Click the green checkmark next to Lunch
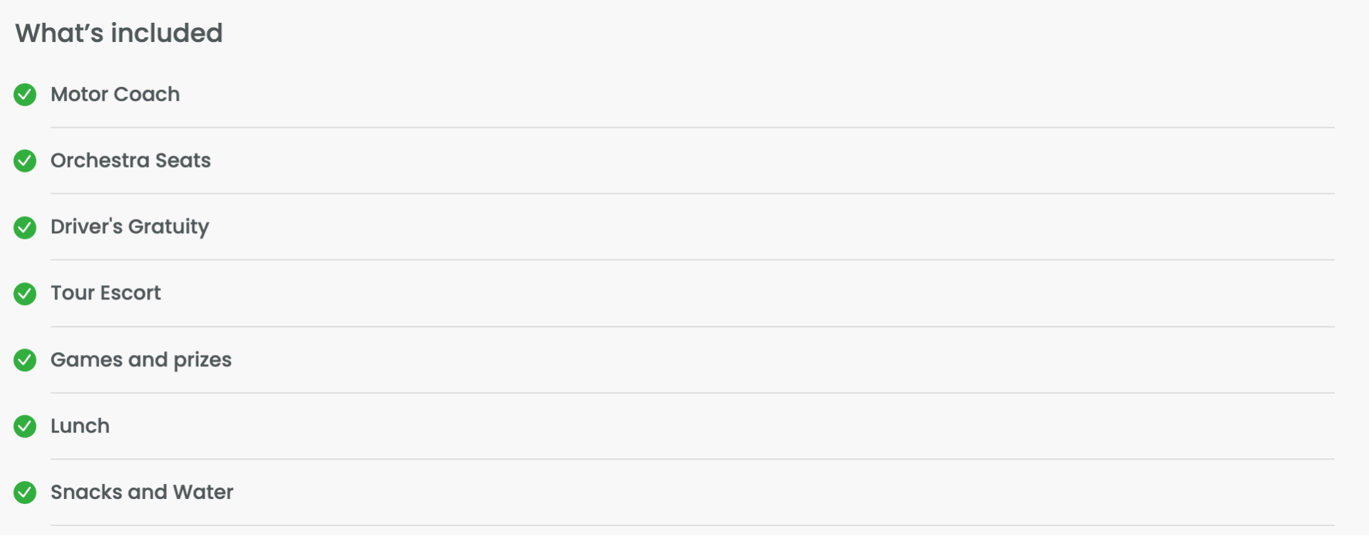This screenshot has width=1369, height=536. pyautogui.click(x=25, y=426)
